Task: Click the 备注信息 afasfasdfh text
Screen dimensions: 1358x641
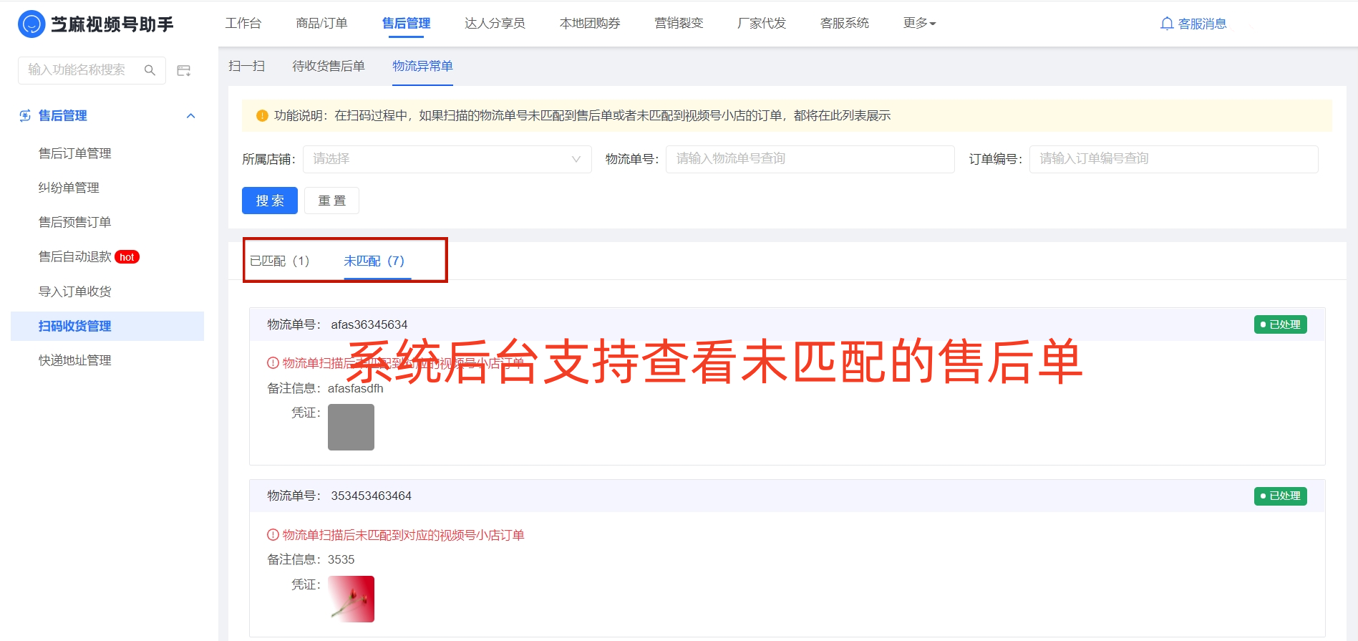Action: click(x=325, y=388)
